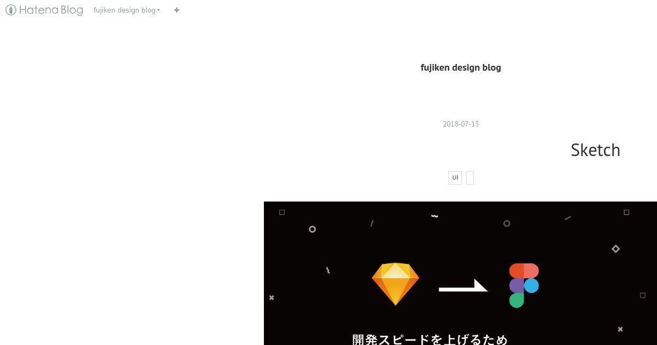Viewport: 657px width, 345px height.
Task: Open the Hatena Blog logo link
Action: (x=44, y=10)
